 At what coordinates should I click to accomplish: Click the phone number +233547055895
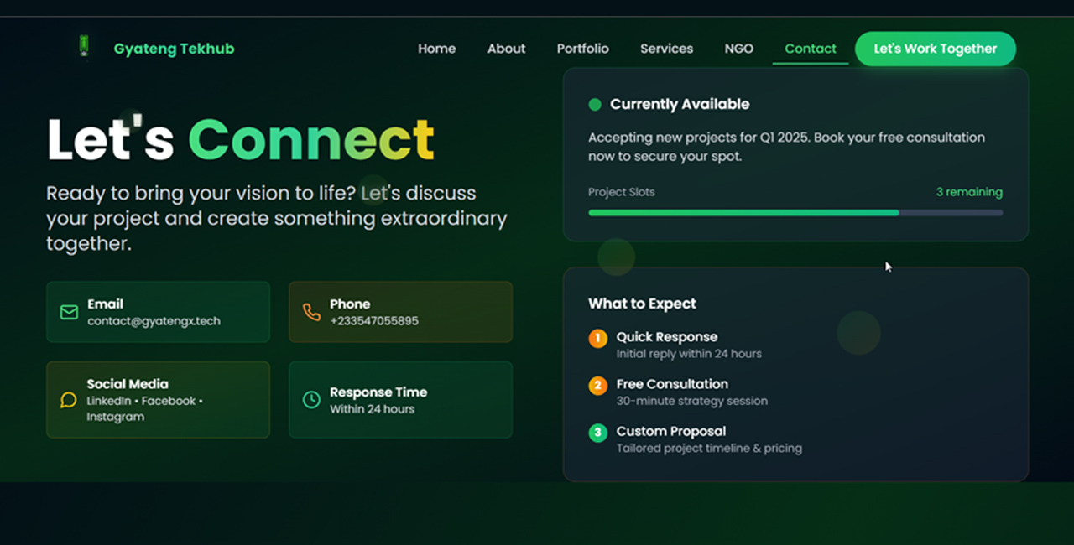373,321
